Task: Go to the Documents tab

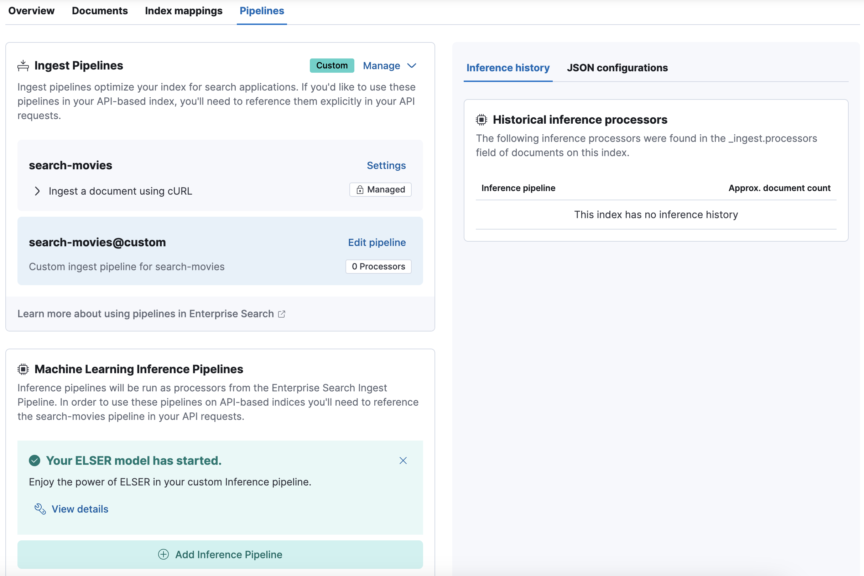Action: click(x=99, y=11)
